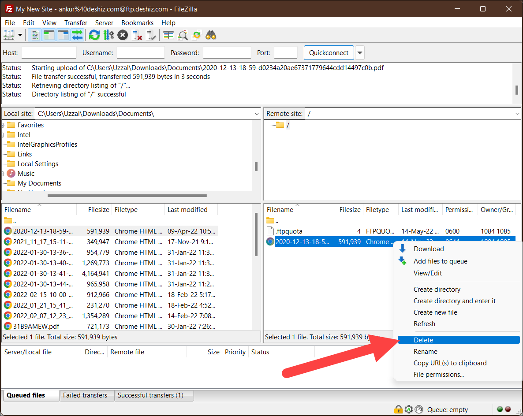This screenshot has width=523, height=416.
Task: Select the root folder in the remote tree
Action: 283,125
